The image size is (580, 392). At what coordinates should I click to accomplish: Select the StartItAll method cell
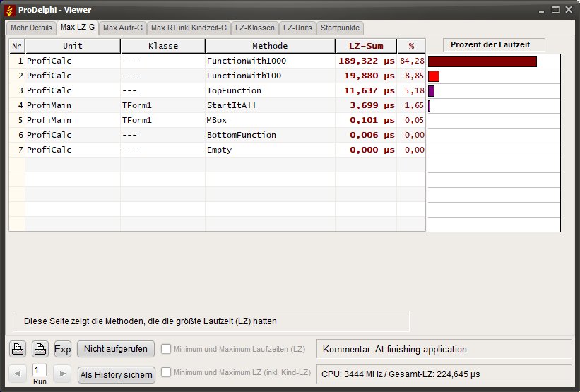pyautogui.click(x=270, y=105)
